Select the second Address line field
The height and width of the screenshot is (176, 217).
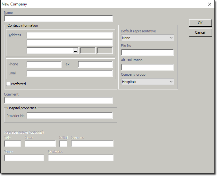click(x=70, y=43)
